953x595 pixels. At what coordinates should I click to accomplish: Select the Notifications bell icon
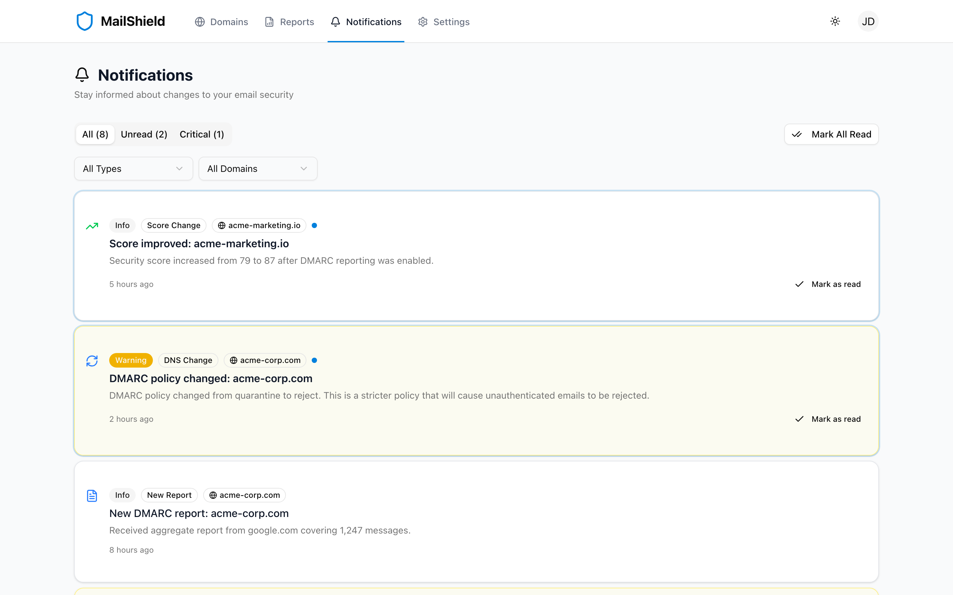[335, 21]
